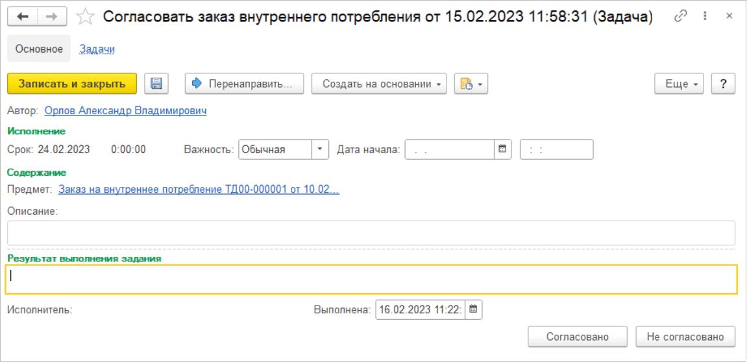Open the completion date calendar picker
This screenshot has width=747, height=362.
point(473,309)
